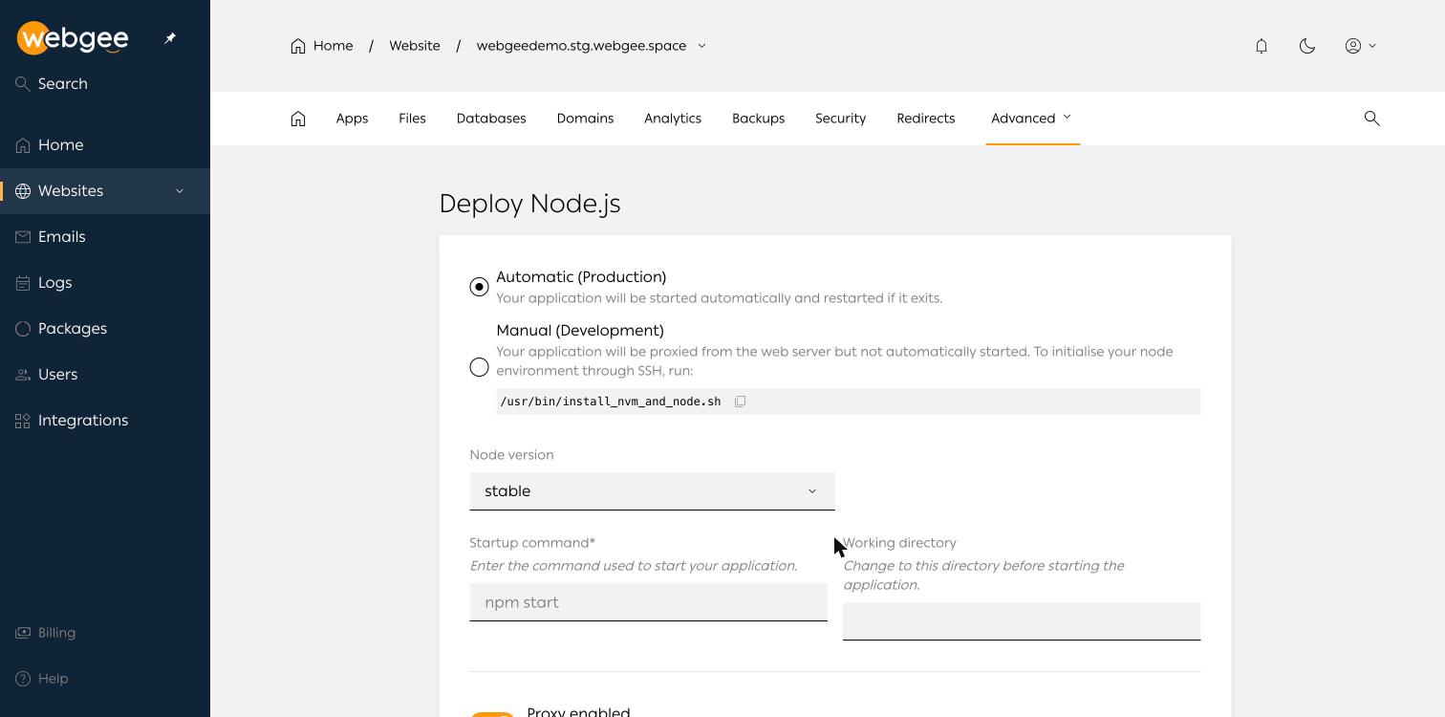This screenshot has height=717, width=1445.
Task: Open the Apps tab
Action: coord(352,119)
